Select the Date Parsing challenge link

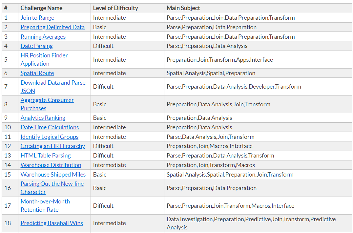click(x=37, y=46)
